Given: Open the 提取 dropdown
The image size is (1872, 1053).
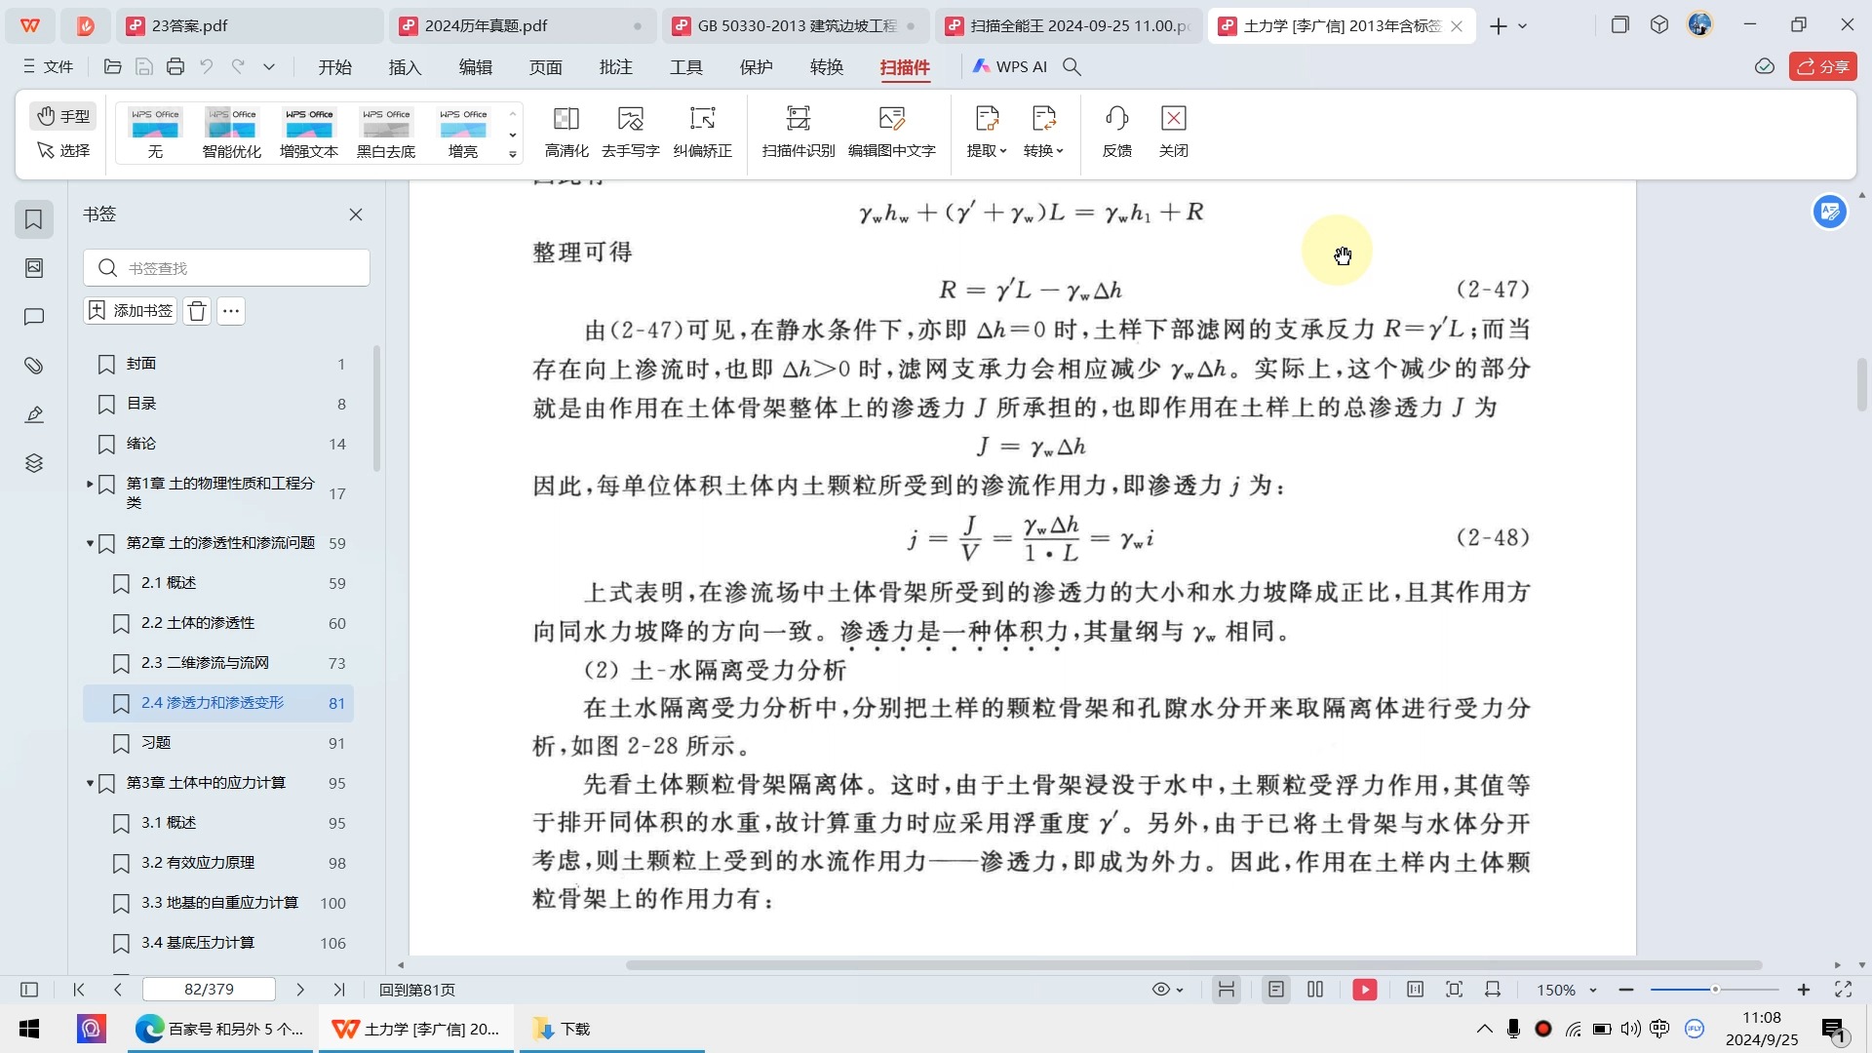Looking at the screenshot, I should (986, 150).
